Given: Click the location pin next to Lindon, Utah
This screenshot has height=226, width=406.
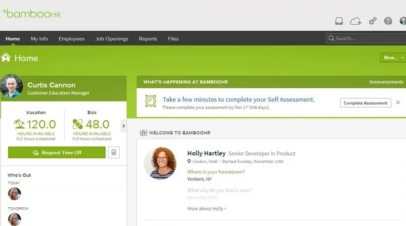Looking at the screenshot, I should 189,161.
